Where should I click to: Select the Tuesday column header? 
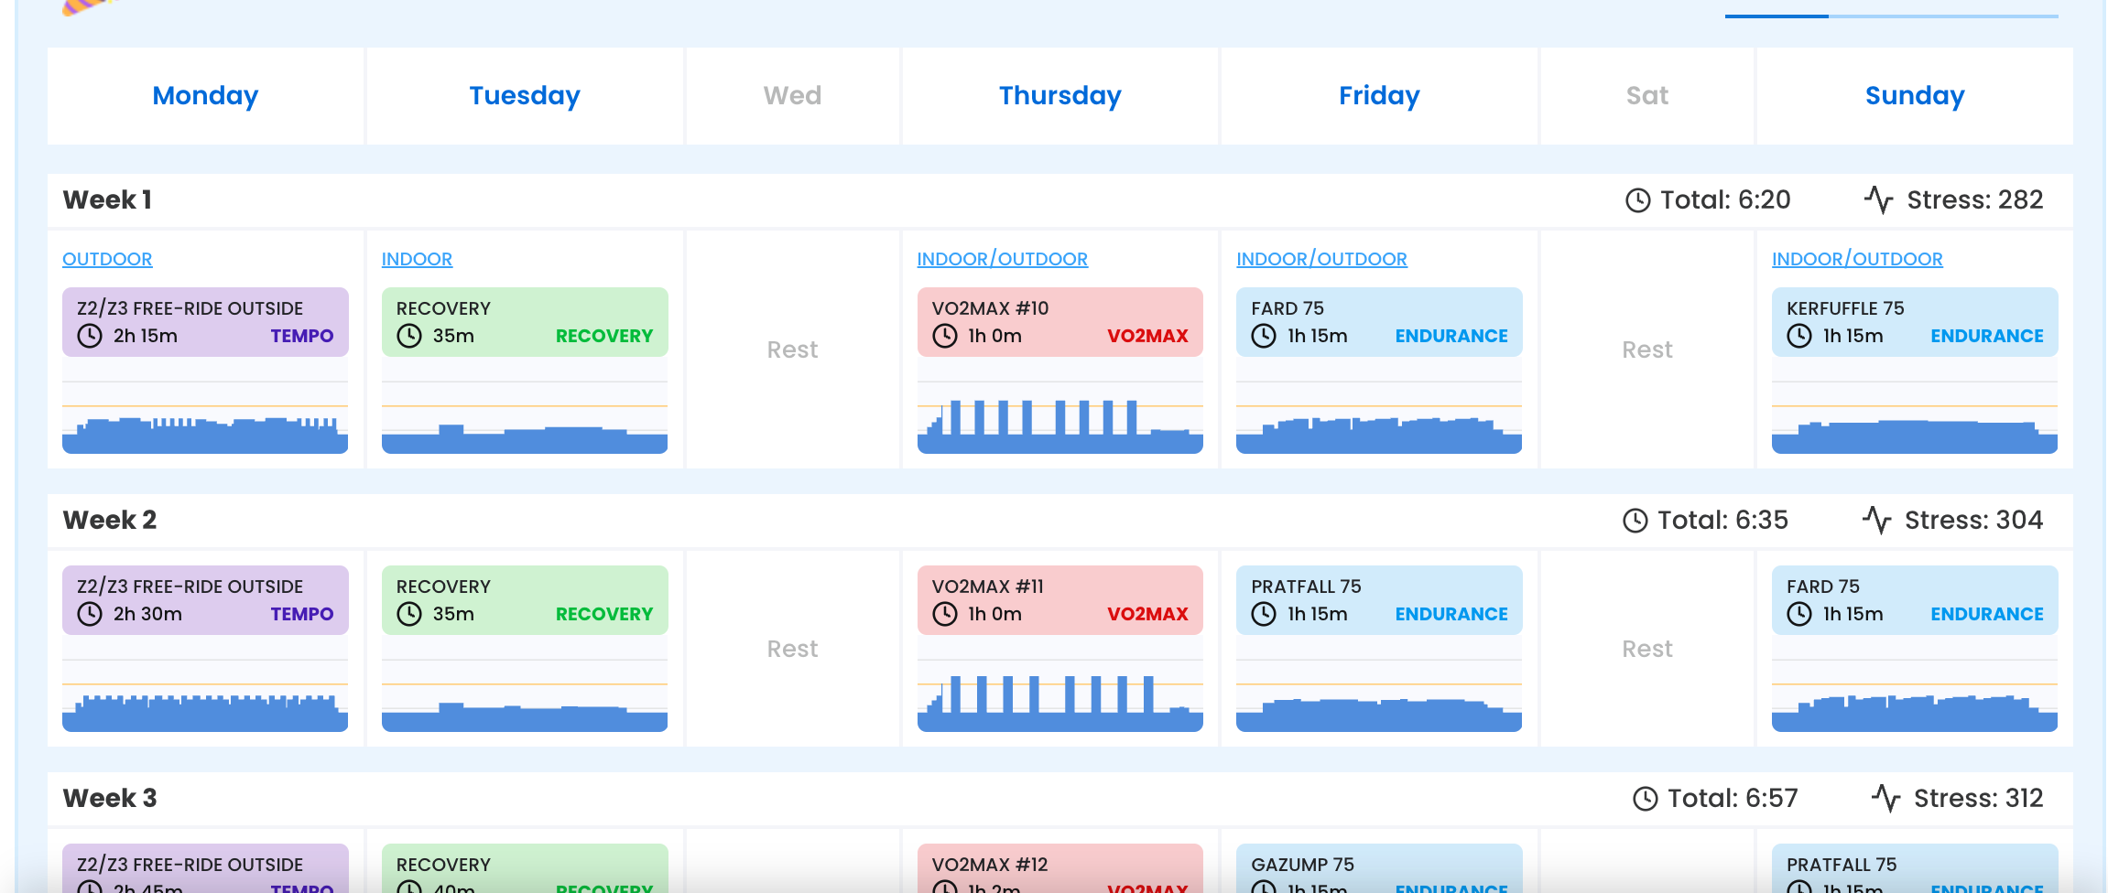(525, 95)
